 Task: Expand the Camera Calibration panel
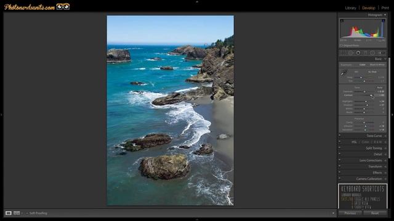point(385,179)
